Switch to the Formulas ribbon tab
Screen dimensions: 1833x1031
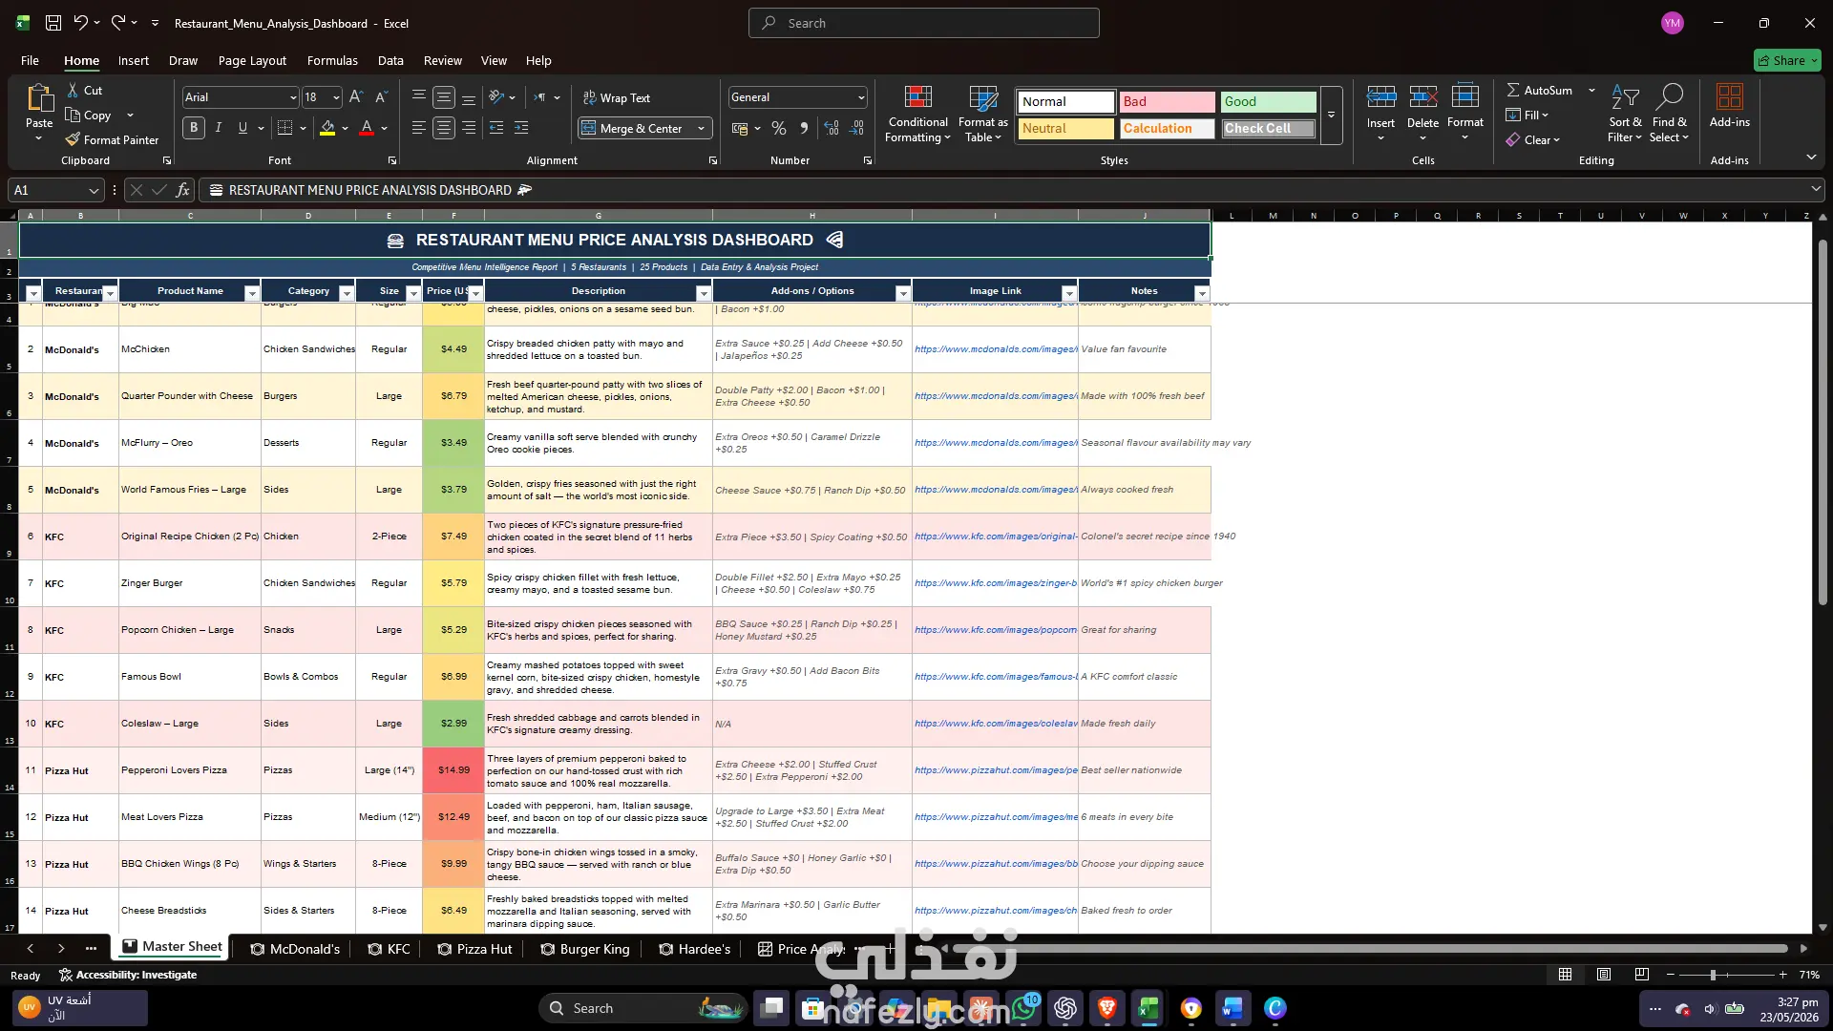332,60
